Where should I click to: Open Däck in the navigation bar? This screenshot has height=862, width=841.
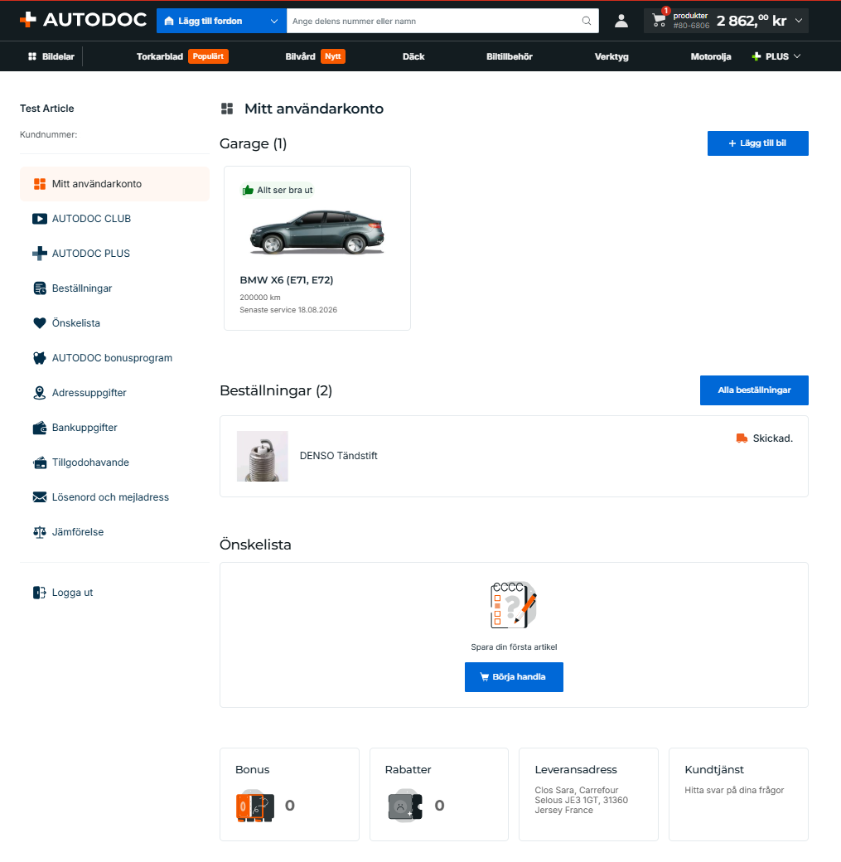[413, 56]
